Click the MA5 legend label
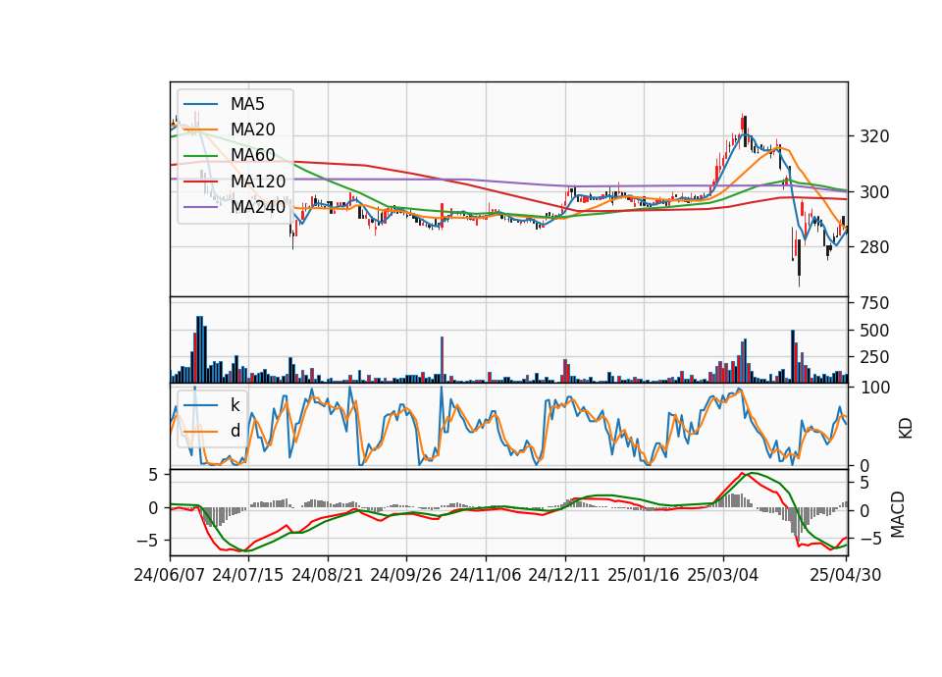Screen dimensions: 942x677 click(x=247, y=104)
